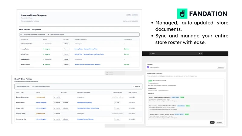Disable the Terms of Service store policy
This screenshot has height=136, width=242.
click(x=65, y=119)
